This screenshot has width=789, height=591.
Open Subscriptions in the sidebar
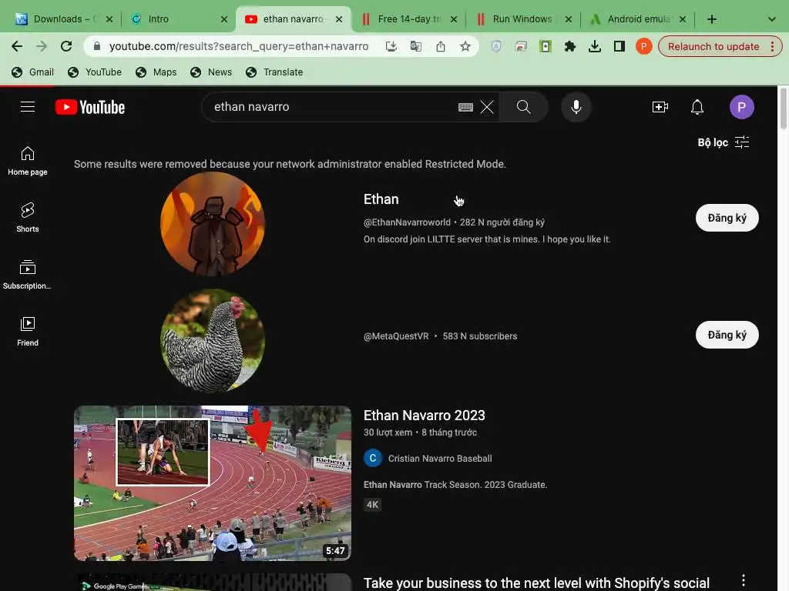coord(28,275)
